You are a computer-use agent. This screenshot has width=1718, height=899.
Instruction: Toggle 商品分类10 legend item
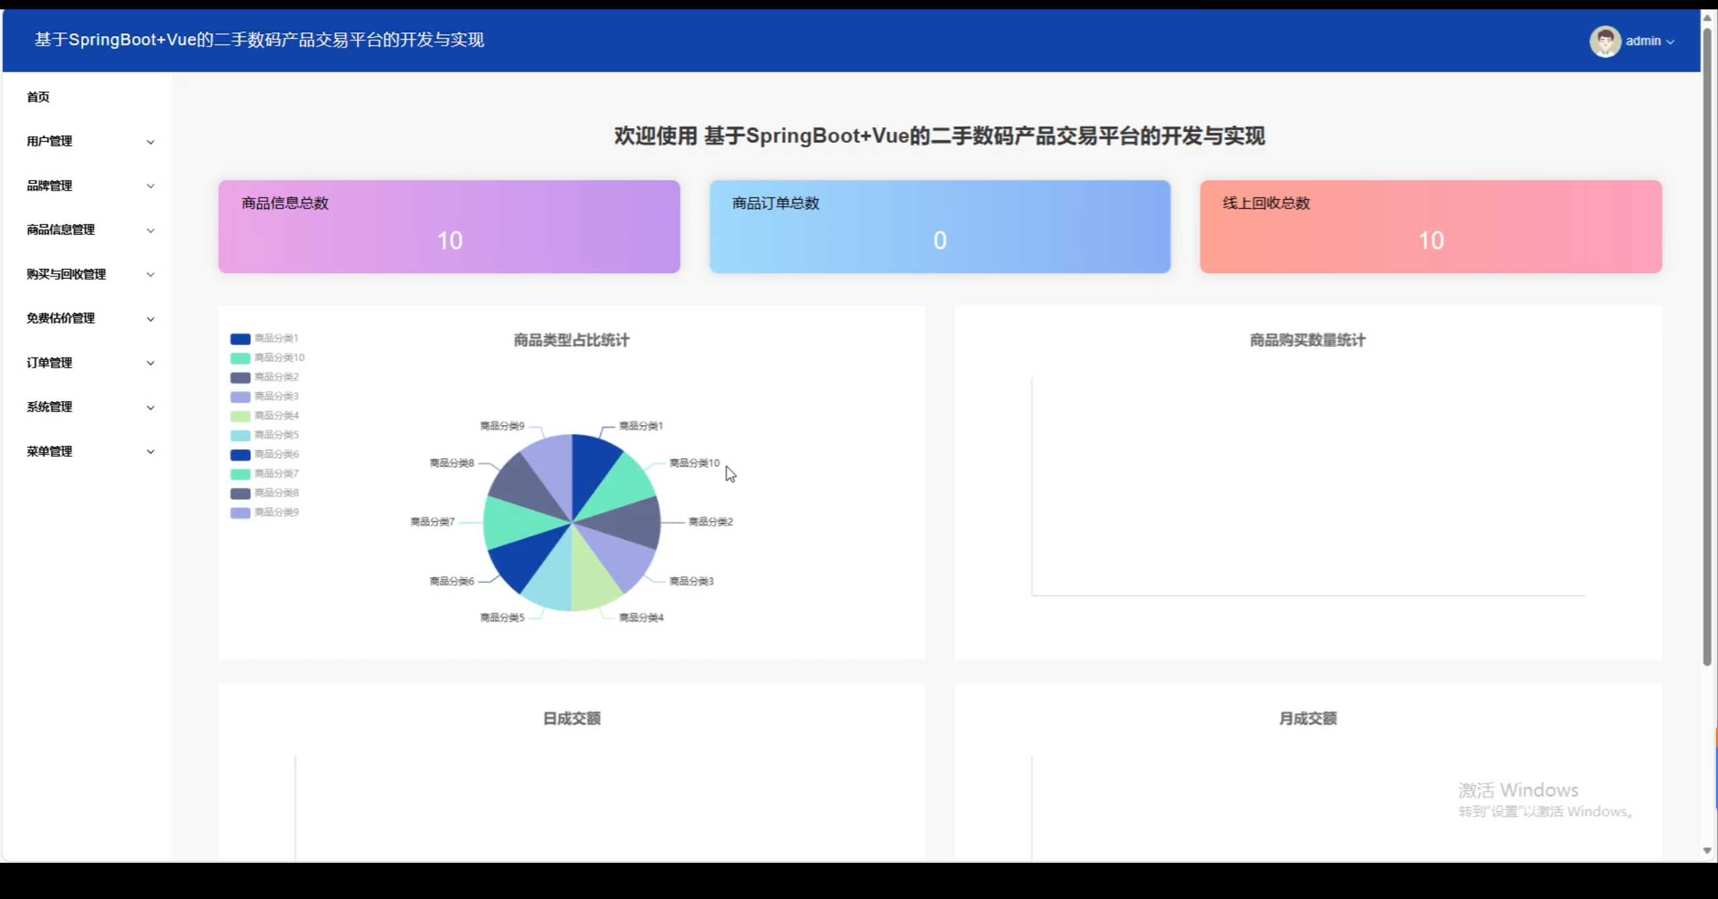279,358
